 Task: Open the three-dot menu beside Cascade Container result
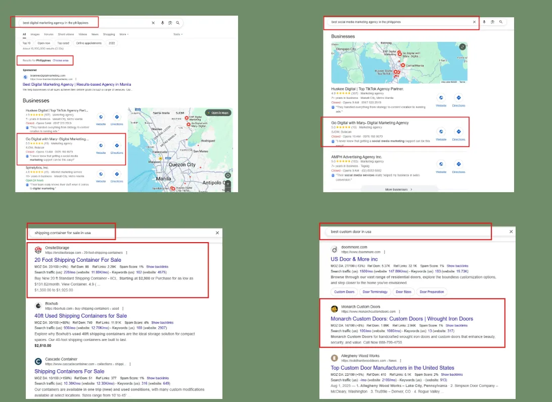pyautogui.click(x=130, y=364)
